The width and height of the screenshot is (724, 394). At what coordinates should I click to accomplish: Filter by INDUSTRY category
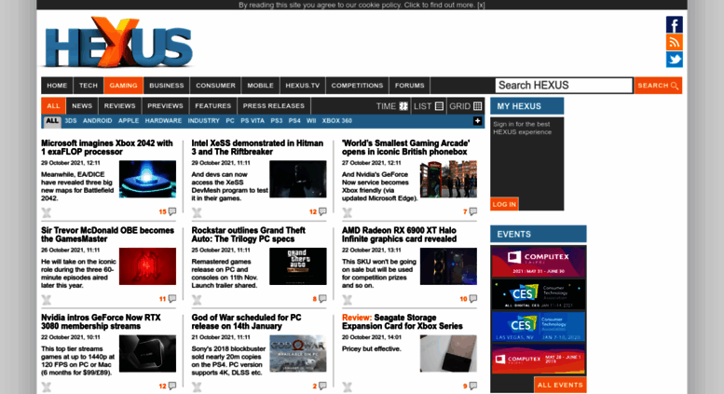pyautogui.click(x=204, y=121)
